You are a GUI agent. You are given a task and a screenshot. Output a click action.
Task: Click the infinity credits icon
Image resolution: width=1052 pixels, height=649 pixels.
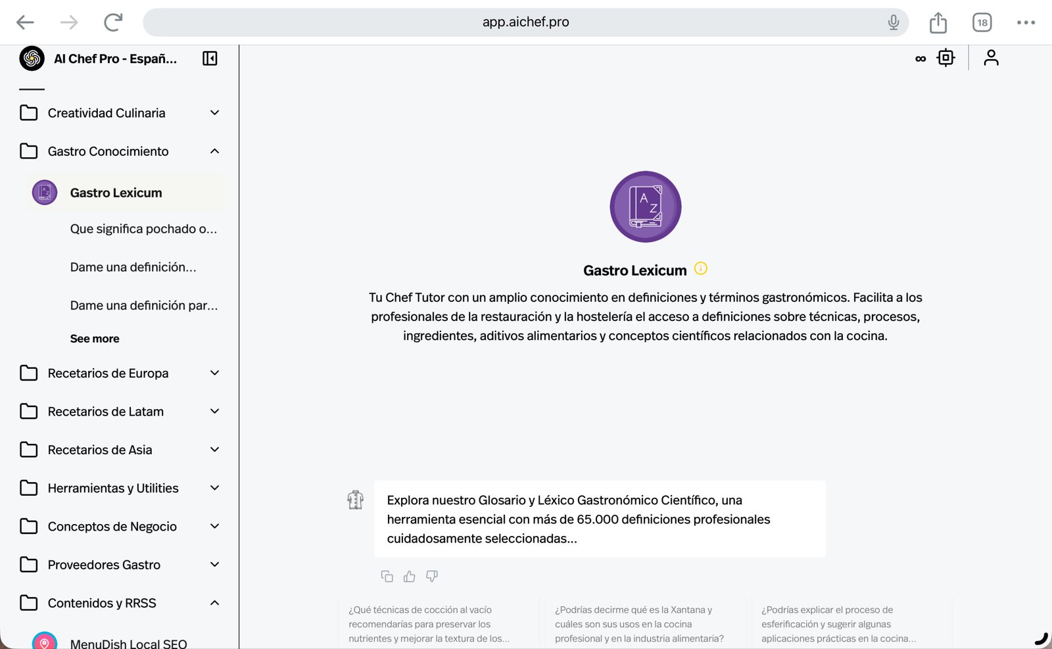click(920, 59)
